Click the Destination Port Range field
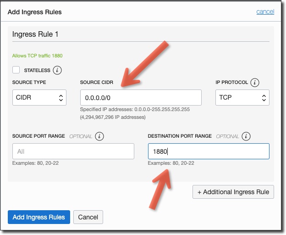The height and width of the screenshot is (235, 286). (209, 151)
